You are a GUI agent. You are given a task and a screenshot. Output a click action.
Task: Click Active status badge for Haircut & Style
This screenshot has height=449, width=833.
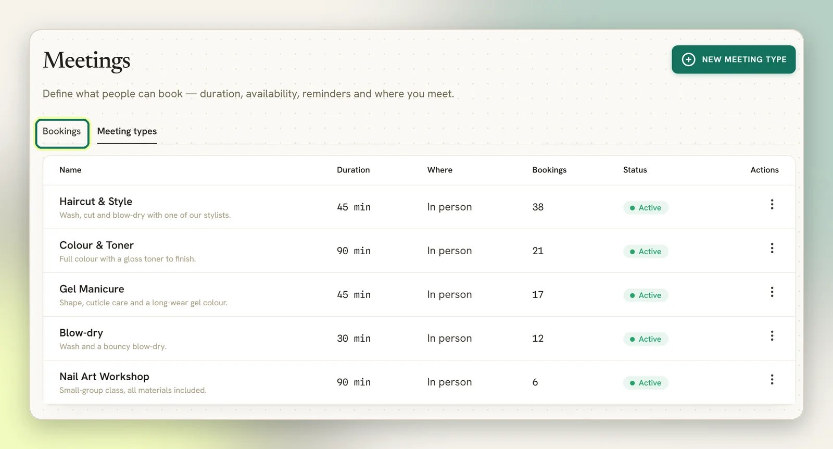click(x=646, y=208)
